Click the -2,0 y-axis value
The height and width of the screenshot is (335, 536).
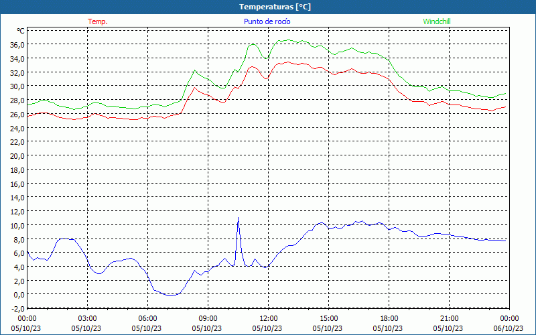18,309
